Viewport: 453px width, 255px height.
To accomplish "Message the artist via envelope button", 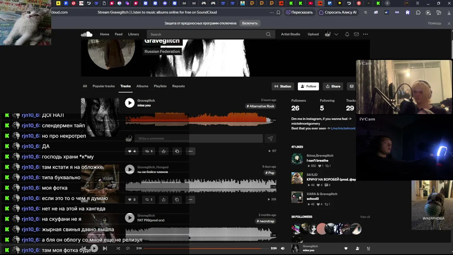I will (351, 86).
